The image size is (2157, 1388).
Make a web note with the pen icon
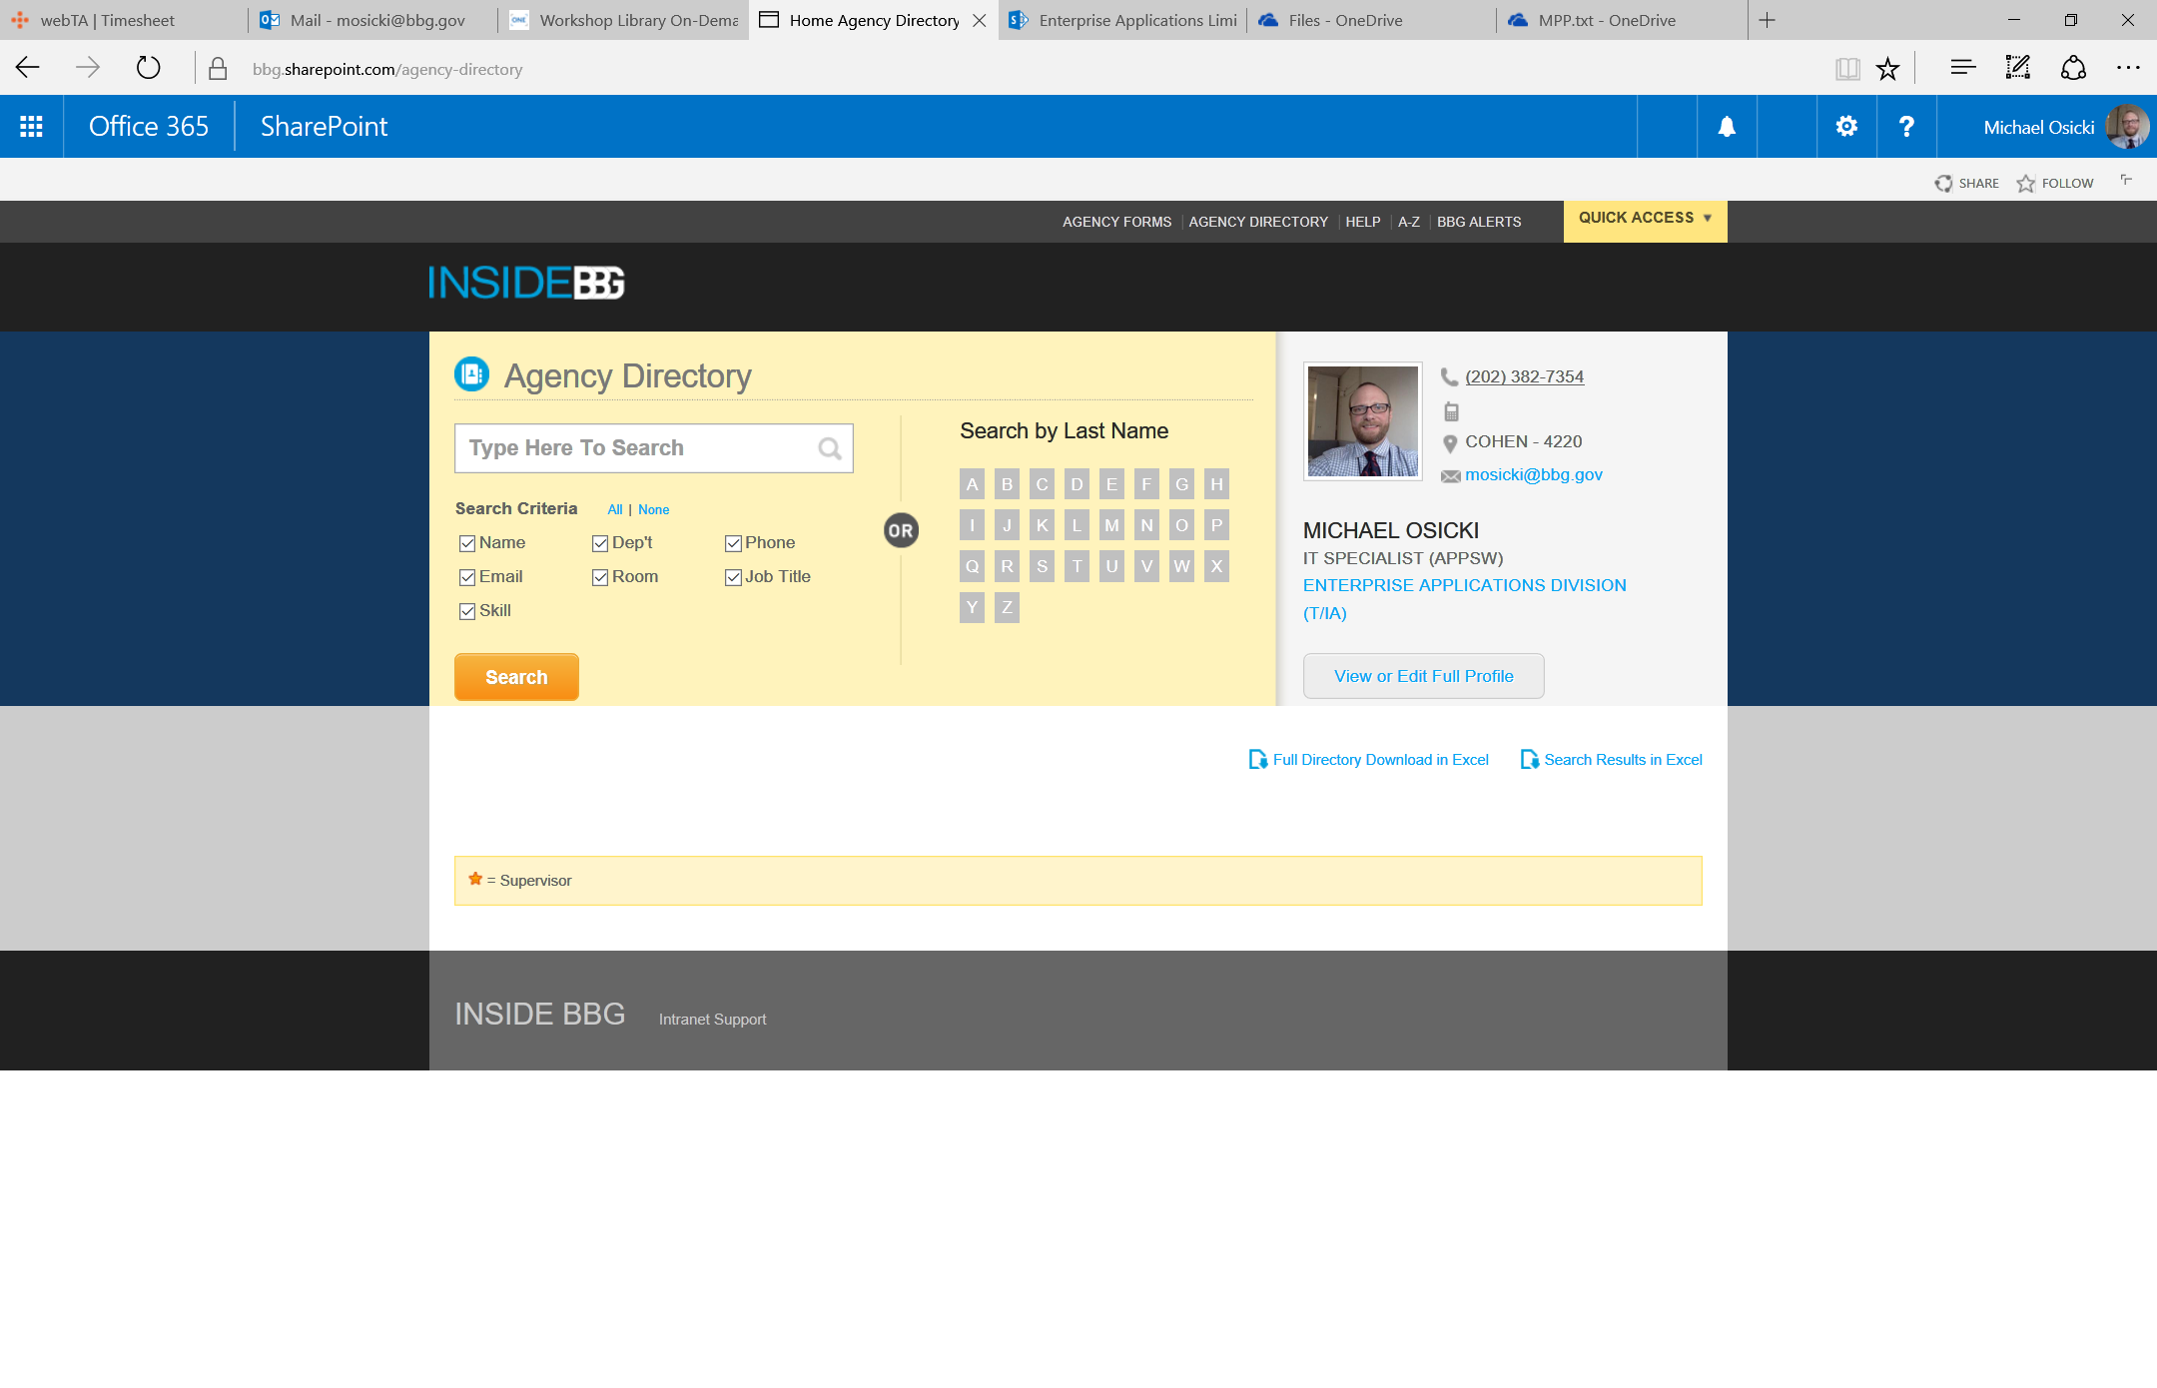point(2018,68)
